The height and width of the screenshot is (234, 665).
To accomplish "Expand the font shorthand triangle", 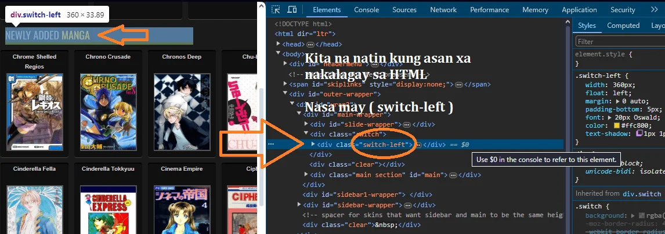I will [x=610, y=118].
